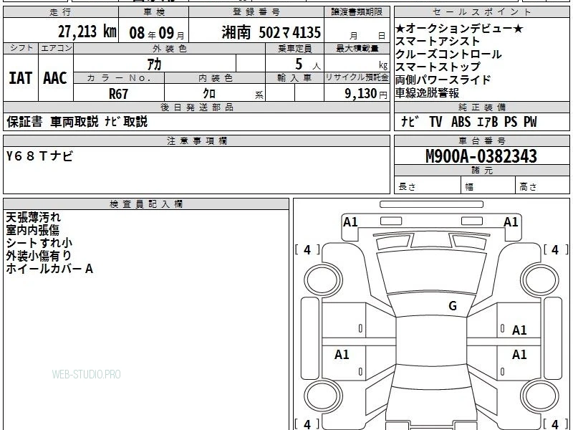Click the 内装色 header
The height and width of the screenshot is (430, 573).
click(x=216, y=78)
